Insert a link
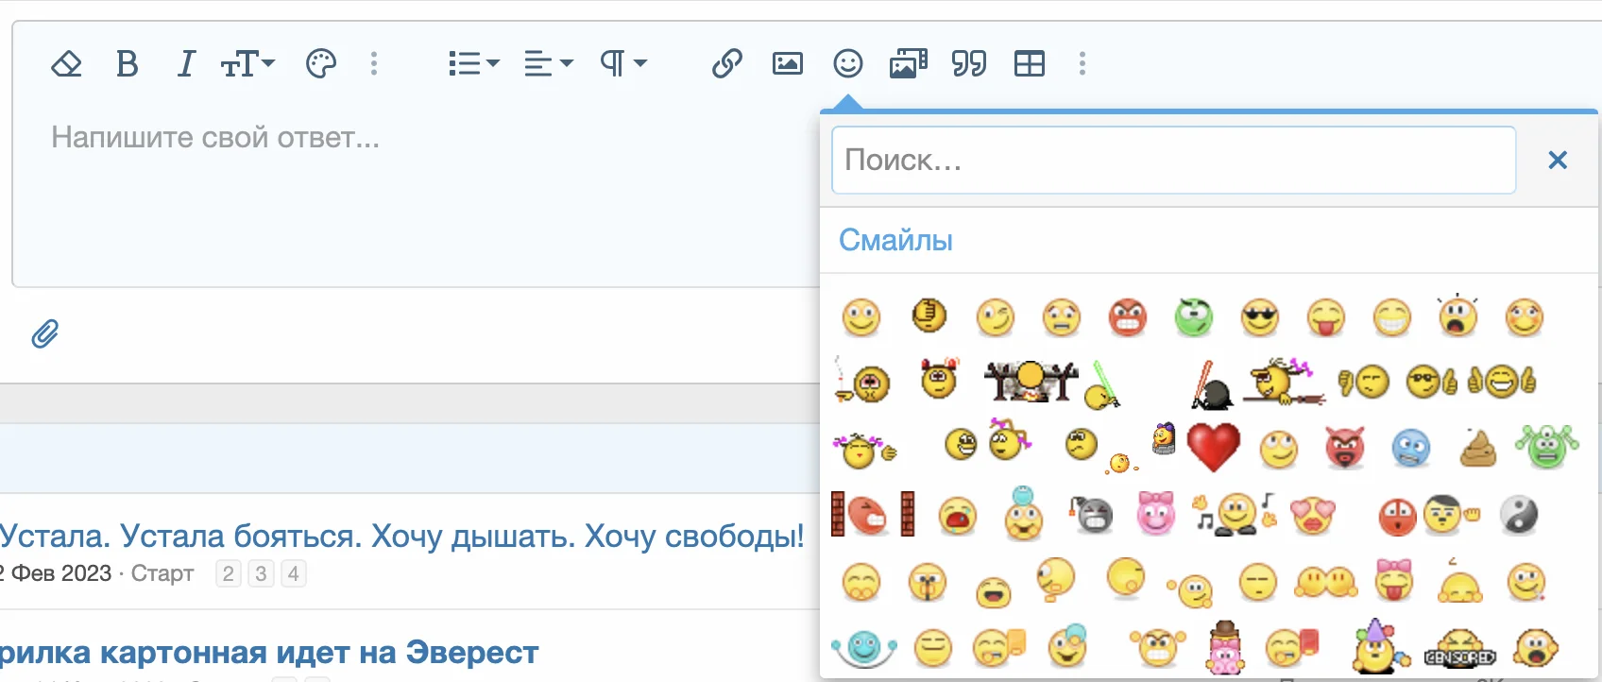The width and height of the screenshot is (1602, 682). (x=726, y=64)
